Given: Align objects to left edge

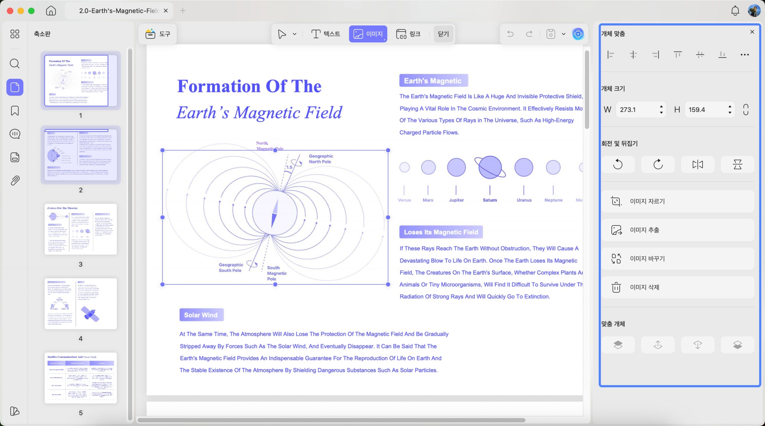Looking at the screenshot, I should [x=611, y=55].
